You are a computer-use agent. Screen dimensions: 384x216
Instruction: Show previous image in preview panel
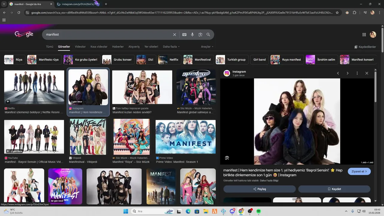(x=338, y=73)
